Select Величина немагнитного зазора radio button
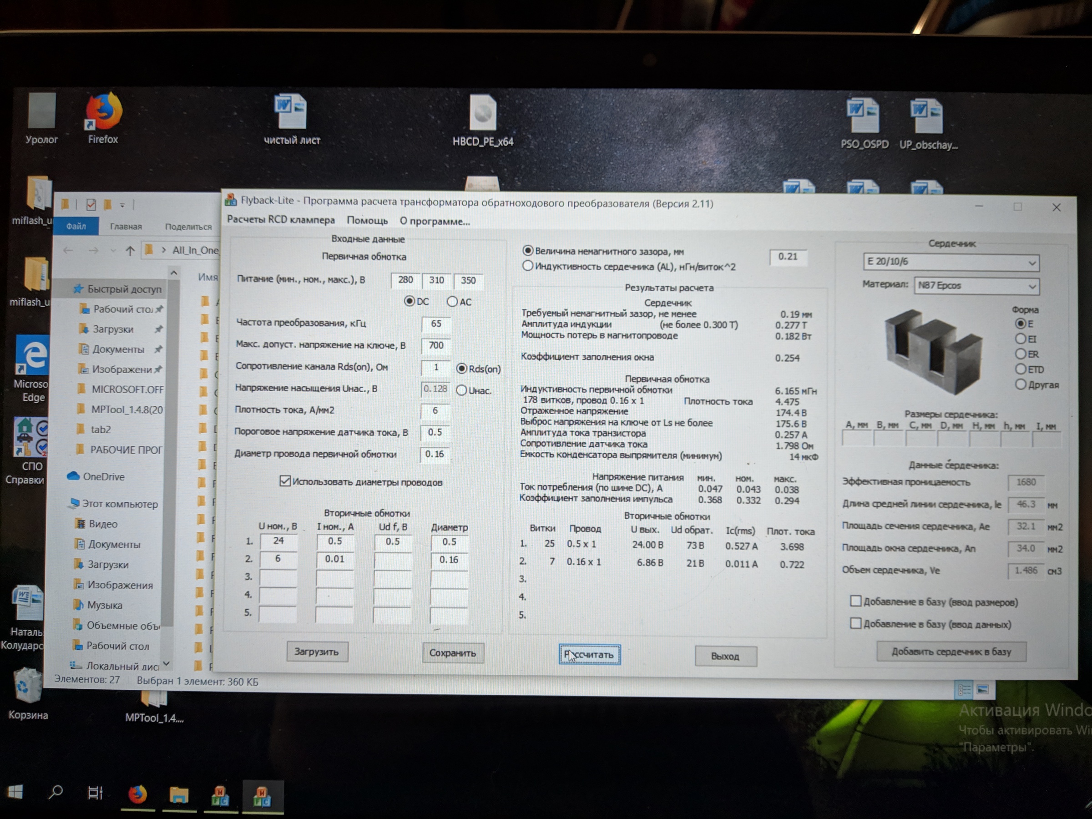The image size is (1092, 819). pos(528,251)
